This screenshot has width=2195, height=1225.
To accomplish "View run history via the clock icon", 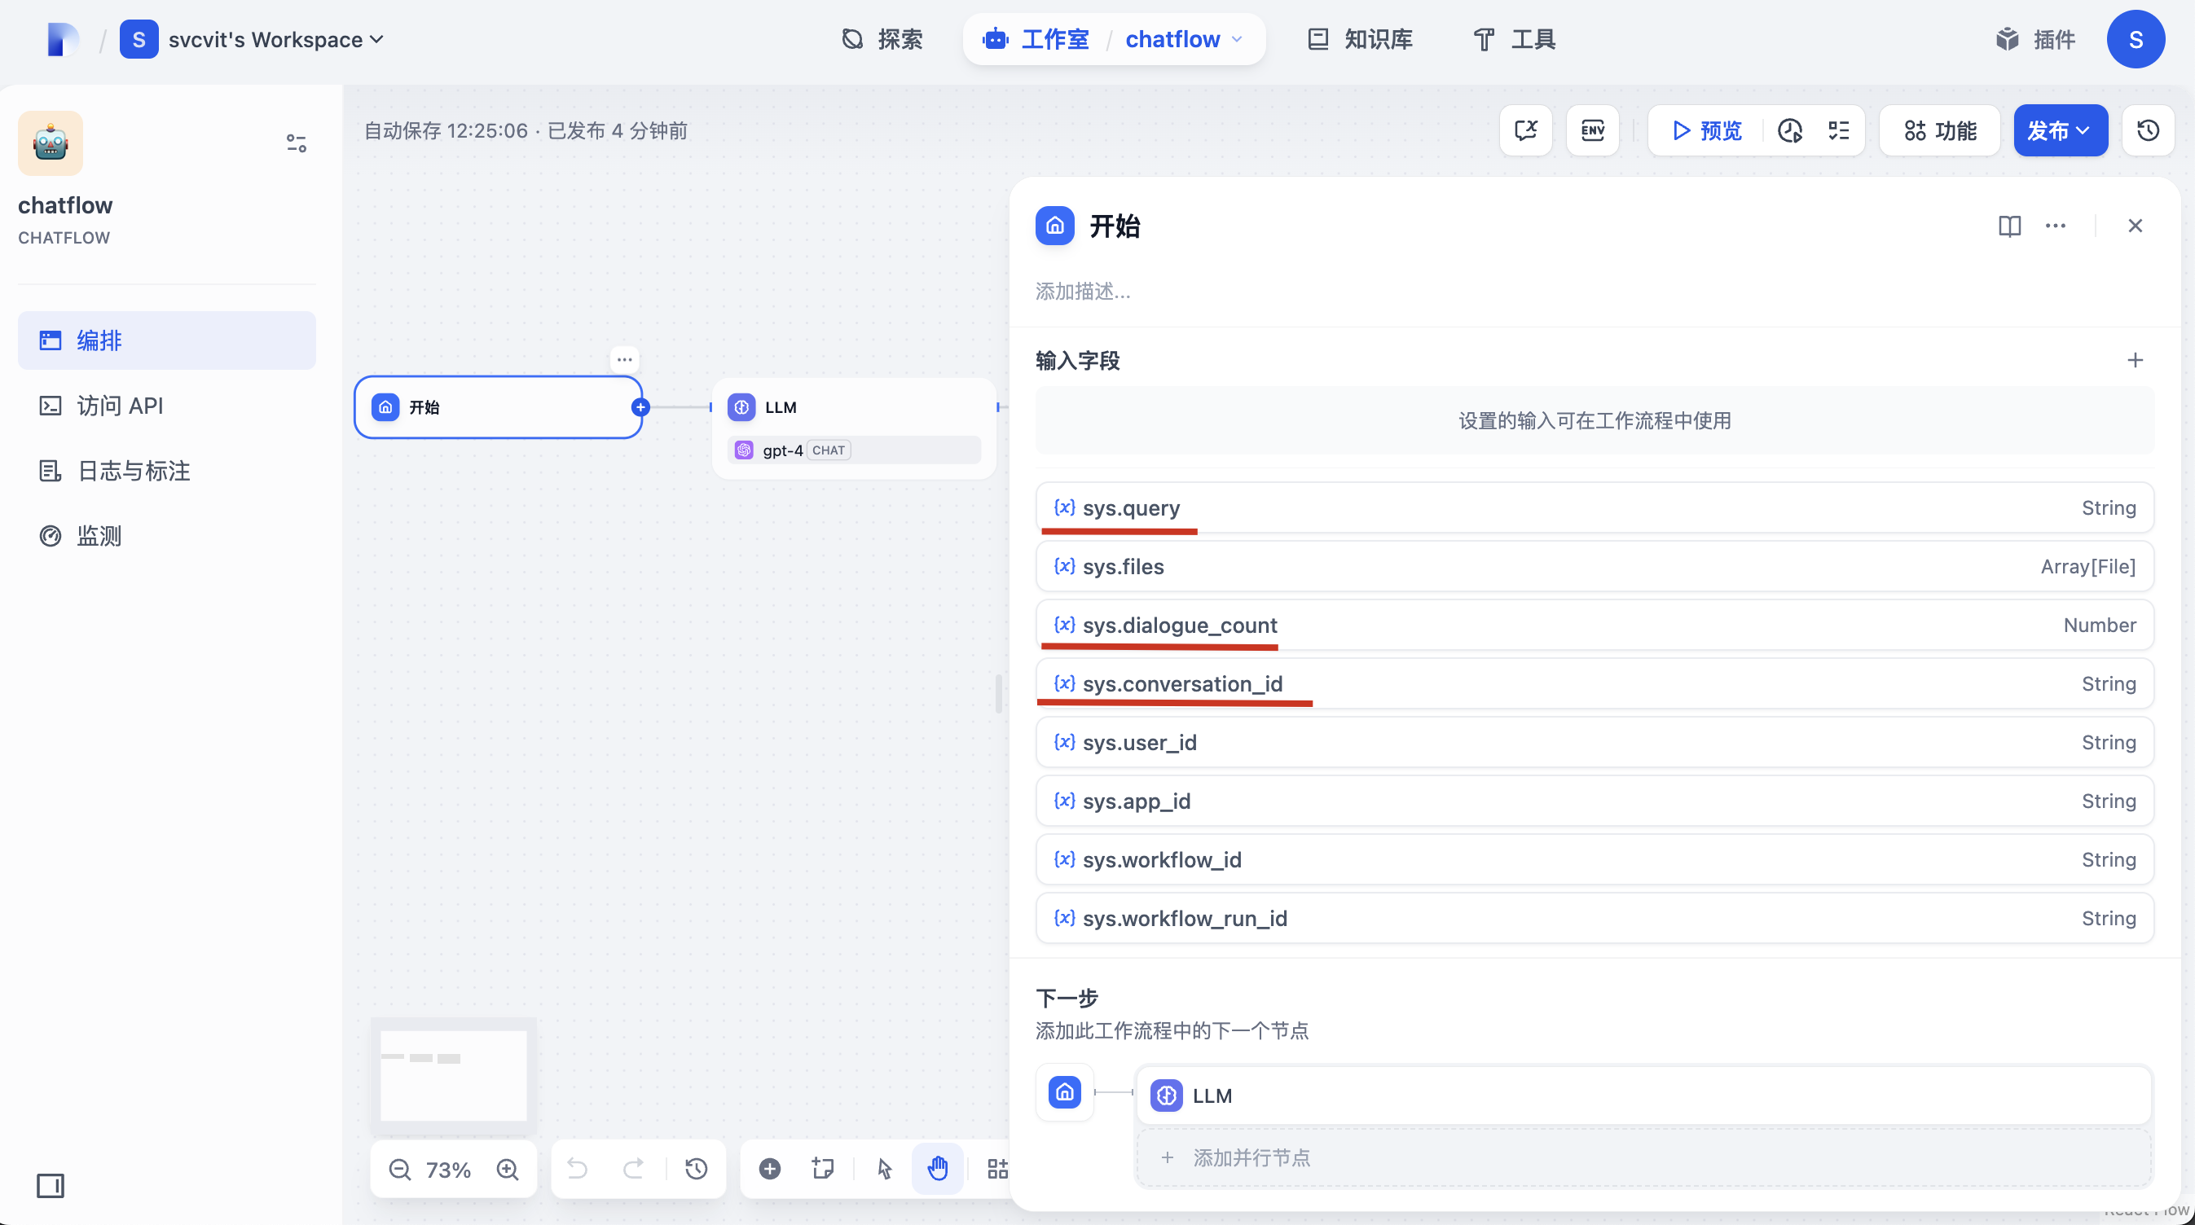I will tap(1790, 130).
